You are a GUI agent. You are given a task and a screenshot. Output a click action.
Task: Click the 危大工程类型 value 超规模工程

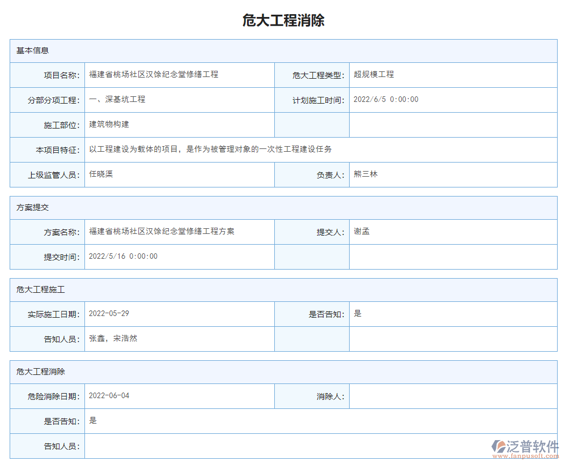pyautogui.click(x=373, y=74)
